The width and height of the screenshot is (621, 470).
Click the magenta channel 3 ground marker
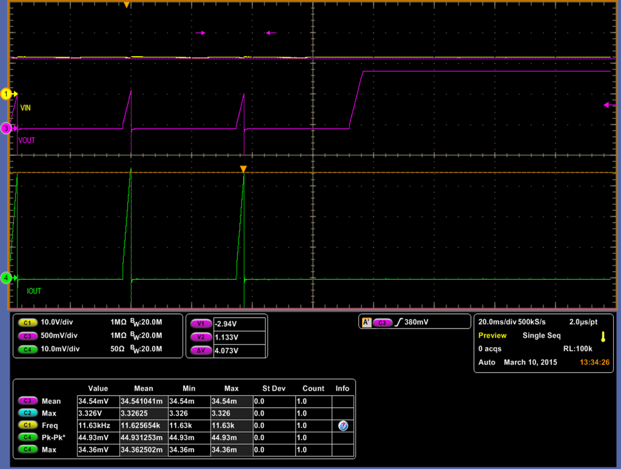(x=7, y=128)
